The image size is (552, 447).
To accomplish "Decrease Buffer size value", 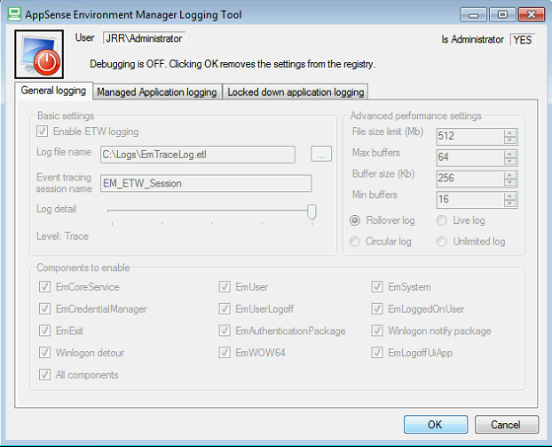I will point(509,182).
